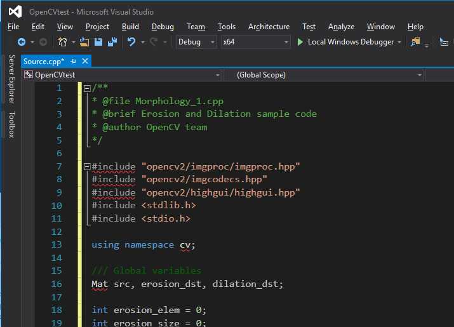
Task: Click the Save All icon
Action: point(112,43)
